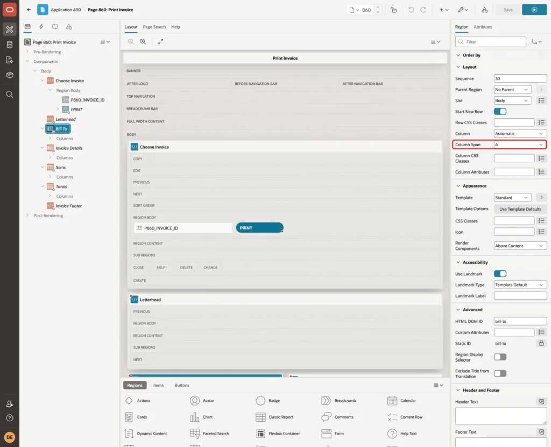Select the Classic Report region type
This screenshot has width=551, height=447.
tap(275, 417)
